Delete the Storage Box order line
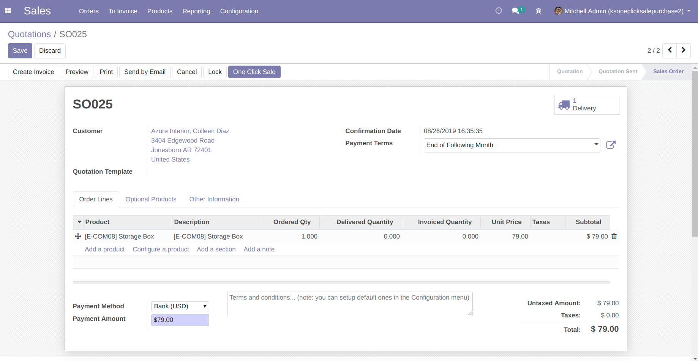Screen dimensions: 698x361 (614, 236)
